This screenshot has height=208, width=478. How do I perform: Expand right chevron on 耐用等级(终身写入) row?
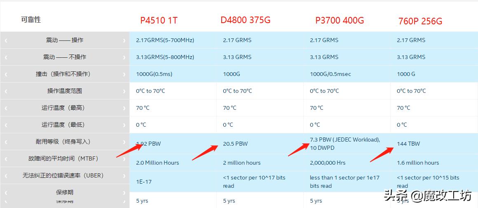tap(124, 142)
